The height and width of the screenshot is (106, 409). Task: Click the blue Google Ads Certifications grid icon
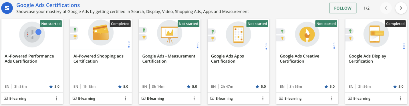(x=7, y=8)
